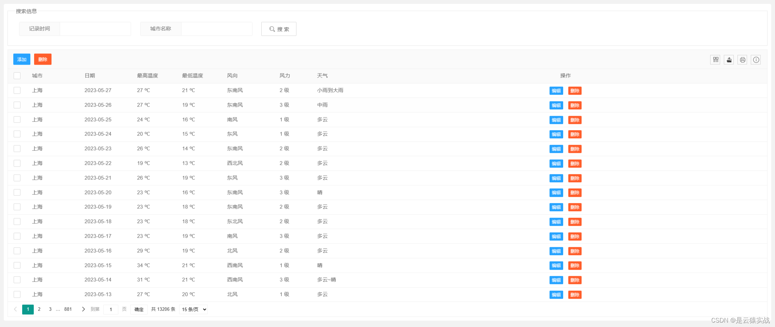Click the 确定 page jump button
The width and height of the screenshot is (775, 327).
[139, 309]
